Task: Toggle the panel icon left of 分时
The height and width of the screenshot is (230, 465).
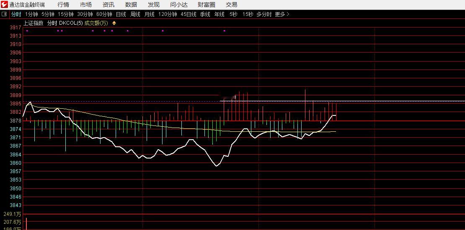Action: [4, 14]
